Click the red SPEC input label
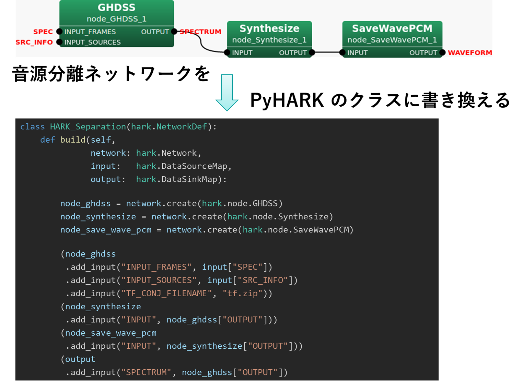Image resolution: width=523 pixels, height=383 pixels. click(43, 32)
